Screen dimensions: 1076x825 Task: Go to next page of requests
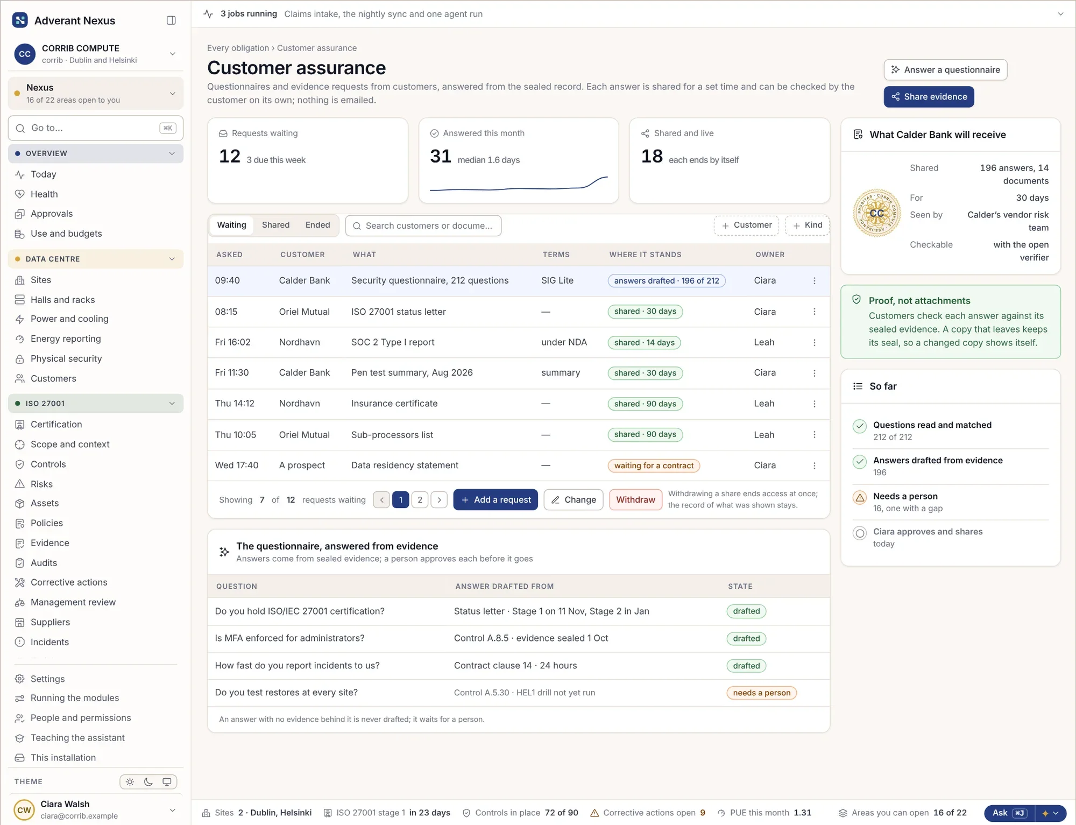[x=440, y=500]
